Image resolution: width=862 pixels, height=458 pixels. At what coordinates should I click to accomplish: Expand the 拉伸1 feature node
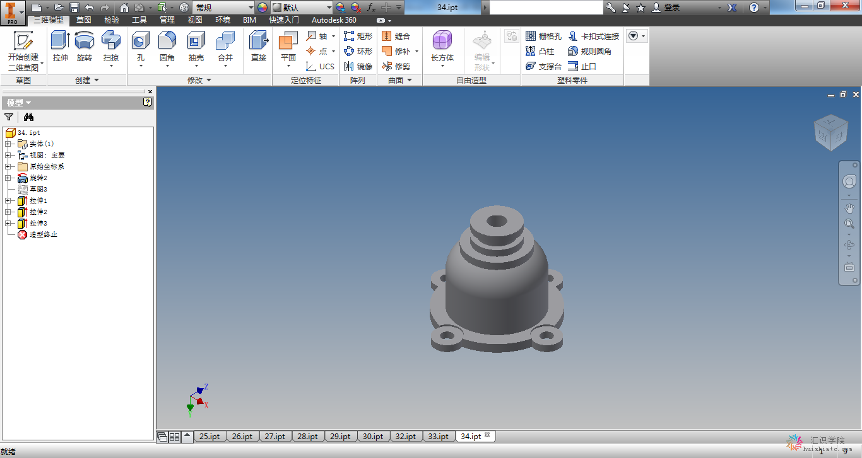(8, 201)
